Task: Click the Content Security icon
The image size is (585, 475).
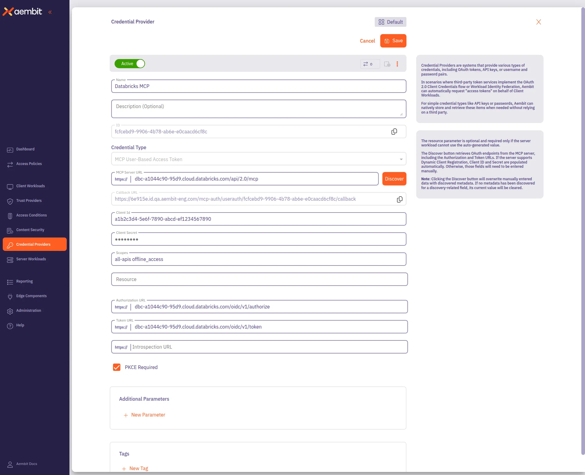Action: [x=10, y=230]
